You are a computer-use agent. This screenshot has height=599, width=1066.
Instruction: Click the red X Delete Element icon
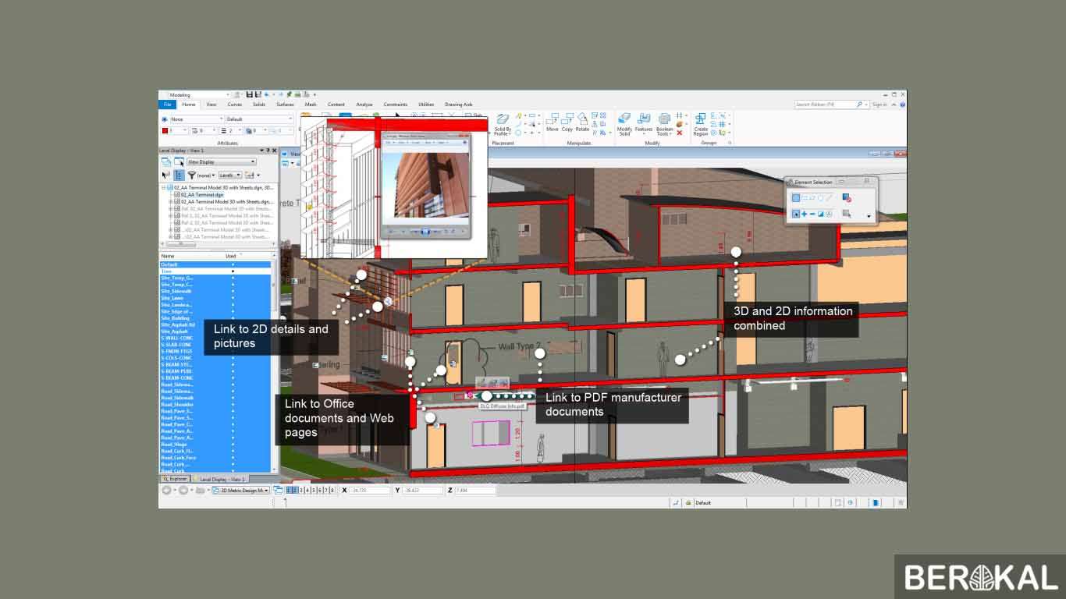click(x=679, y=133)
